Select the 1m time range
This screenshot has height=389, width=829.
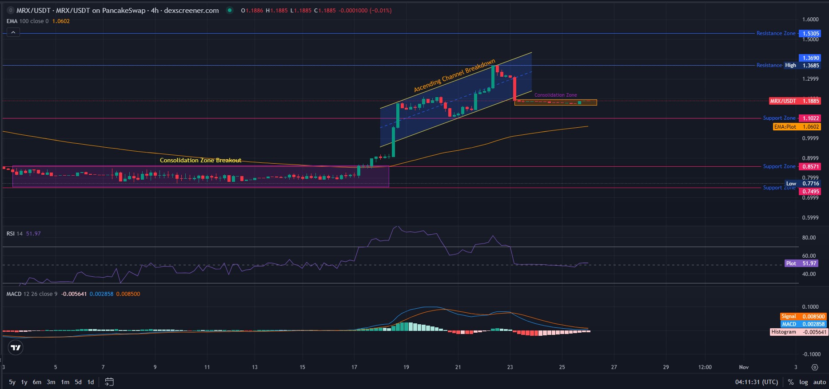click(x=65, y=382)
